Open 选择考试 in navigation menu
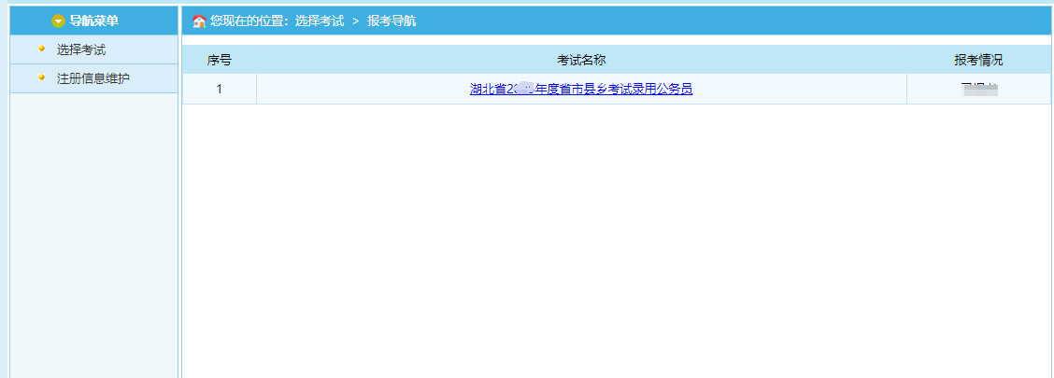 (x=81, y=49)
